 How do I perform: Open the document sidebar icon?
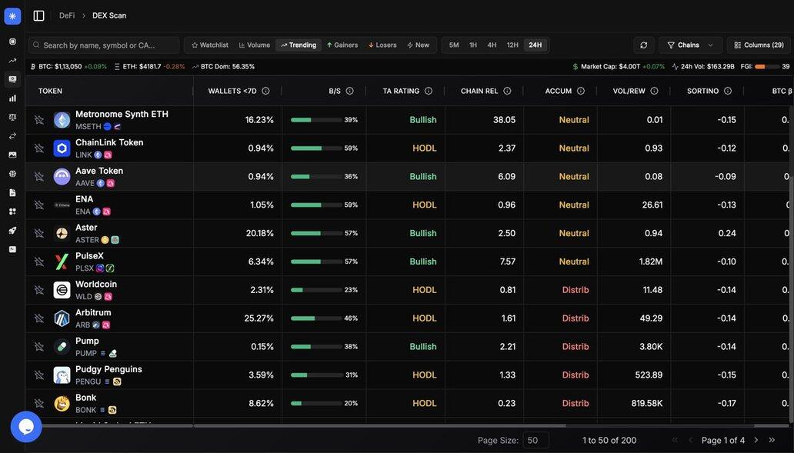point(12,193)
